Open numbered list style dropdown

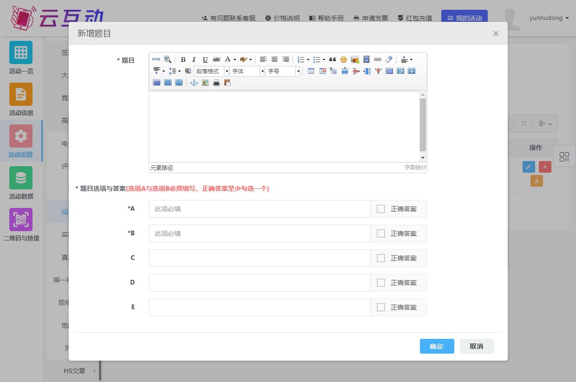pyautogui.click(x=308, y=59)
